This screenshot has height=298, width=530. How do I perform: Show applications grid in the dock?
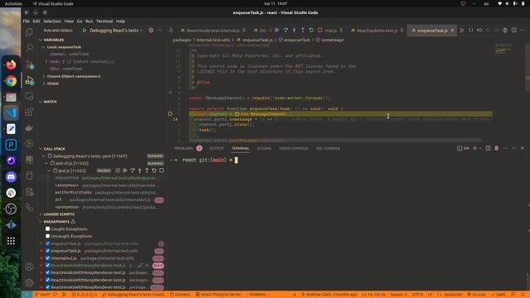11,241
